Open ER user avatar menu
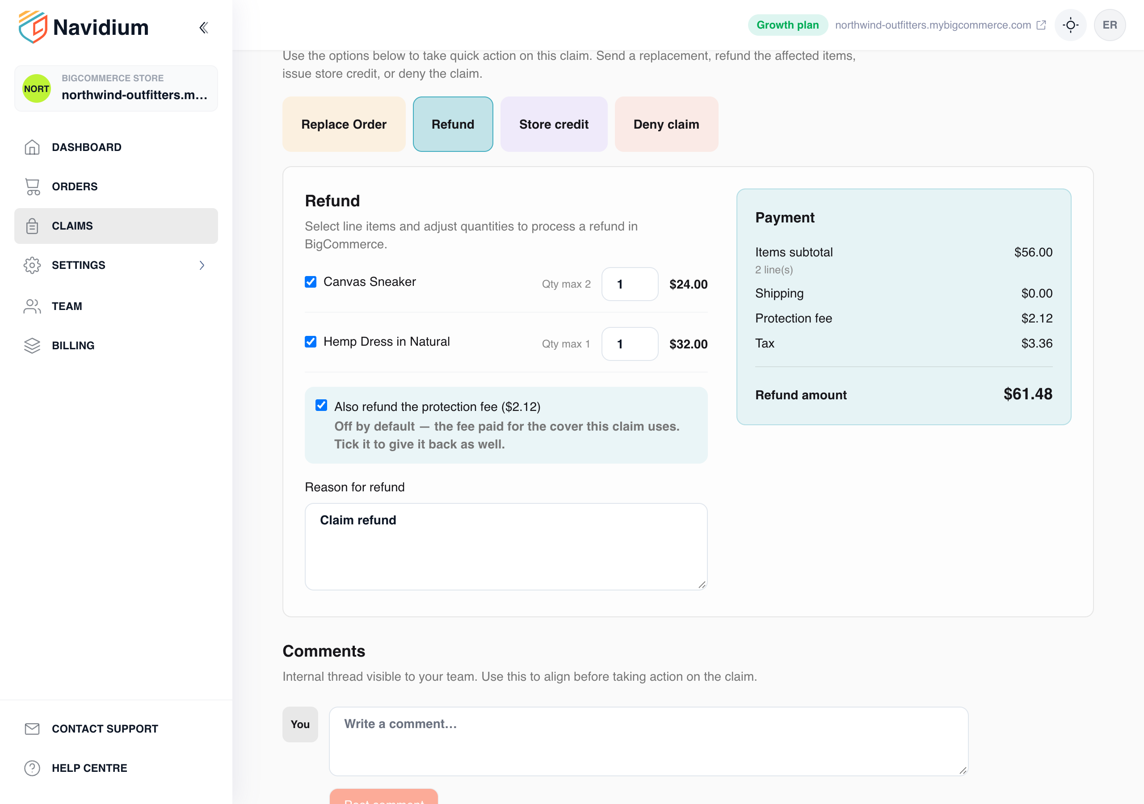 (x=1110, y=25)
